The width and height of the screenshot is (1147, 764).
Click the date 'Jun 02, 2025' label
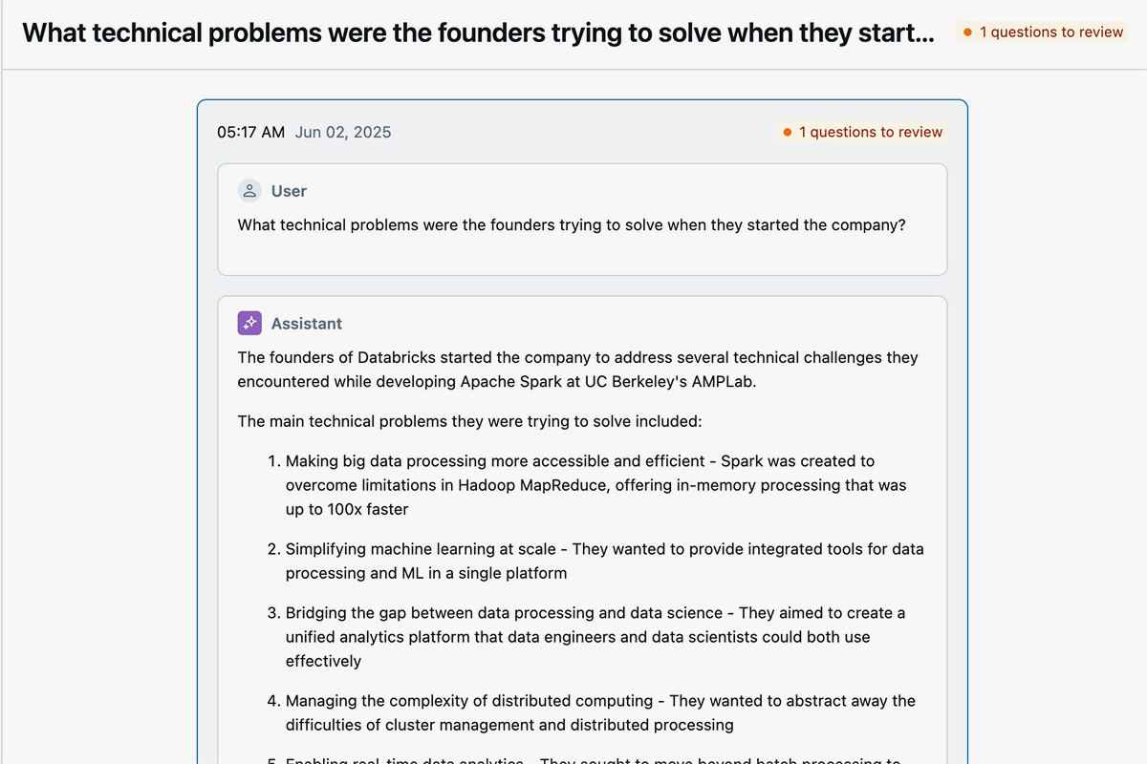pos(343,132)
